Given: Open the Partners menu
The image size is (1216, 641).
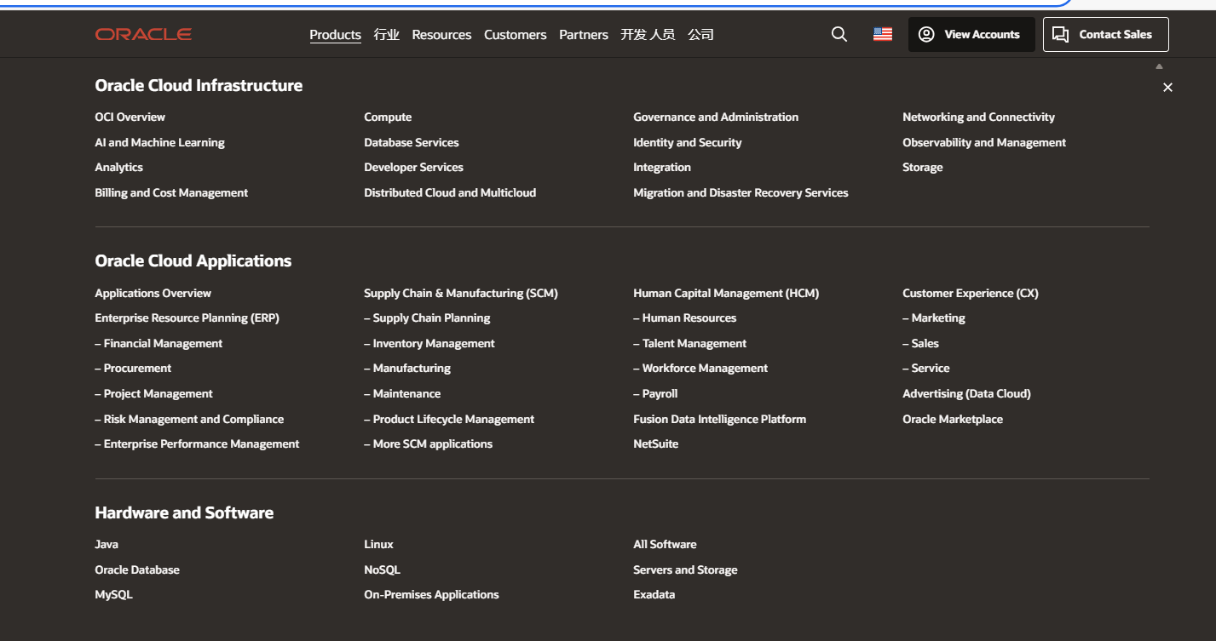Looking at the screenshot, I should coord(584,35).
